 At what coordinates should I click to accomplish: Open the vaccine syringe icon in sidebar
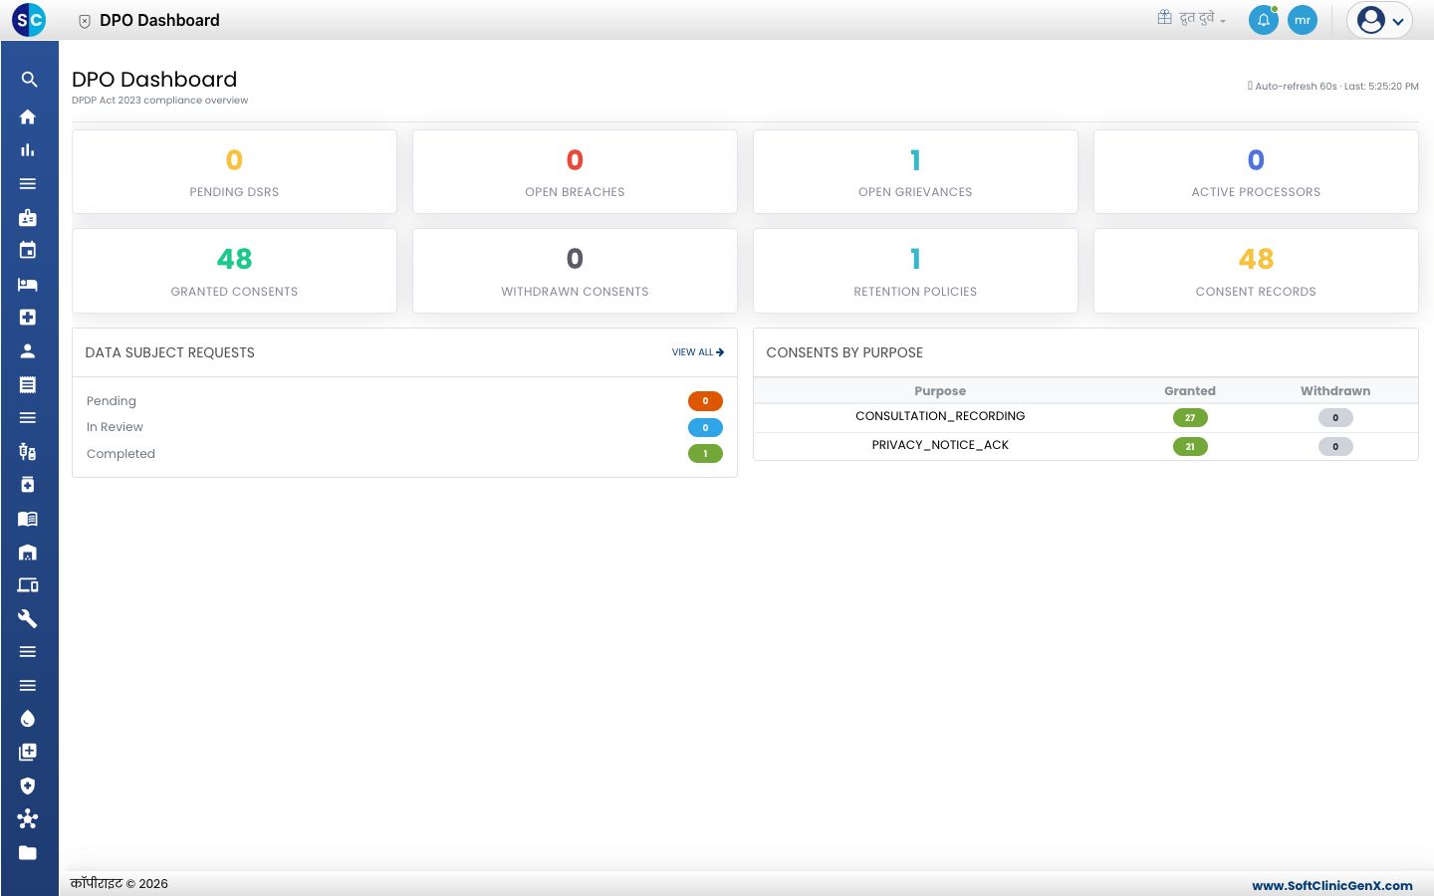pyautogui.click(x=28, y=451)
